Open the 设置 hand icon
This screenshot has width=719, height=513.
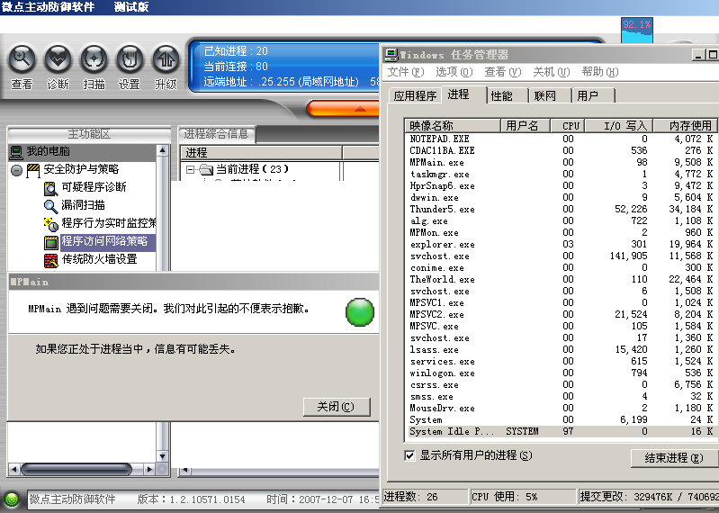pyautogui.click(x=130, y=58)
